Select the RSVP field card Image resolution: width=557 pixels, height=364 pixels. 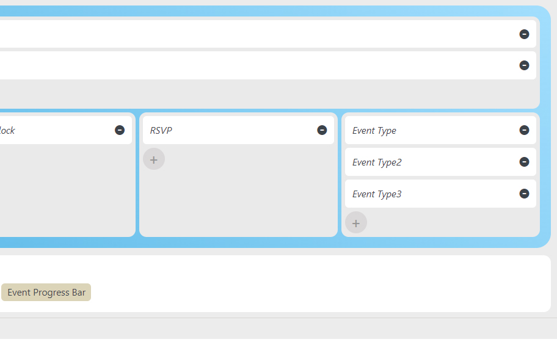pyautogui.click(x=238, y=130)
